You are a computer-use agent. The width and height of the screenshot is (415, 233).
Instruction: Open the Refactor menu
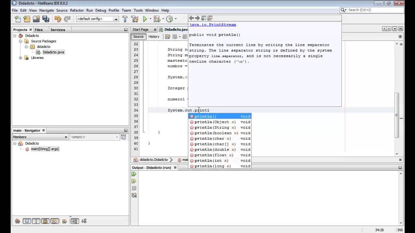click(77, 10)
